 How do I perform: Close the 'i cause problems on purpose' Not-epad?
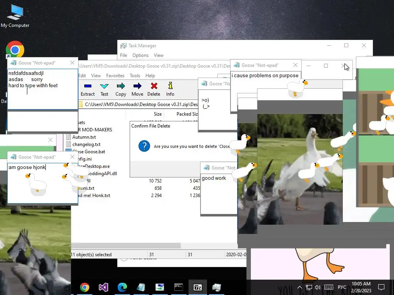tap(295, 65)
